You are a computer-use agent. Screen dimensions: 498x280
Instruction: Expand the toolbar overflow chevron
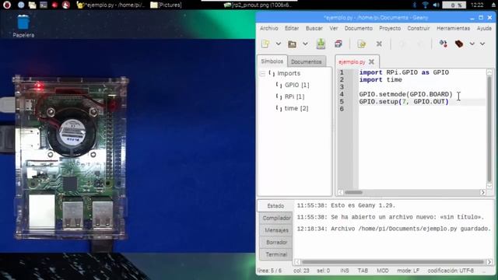pyautogui.click(x=482, y=44)
